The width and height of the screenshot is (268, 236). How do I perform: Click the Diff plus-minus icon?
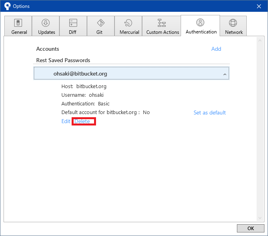coord(73,23)
